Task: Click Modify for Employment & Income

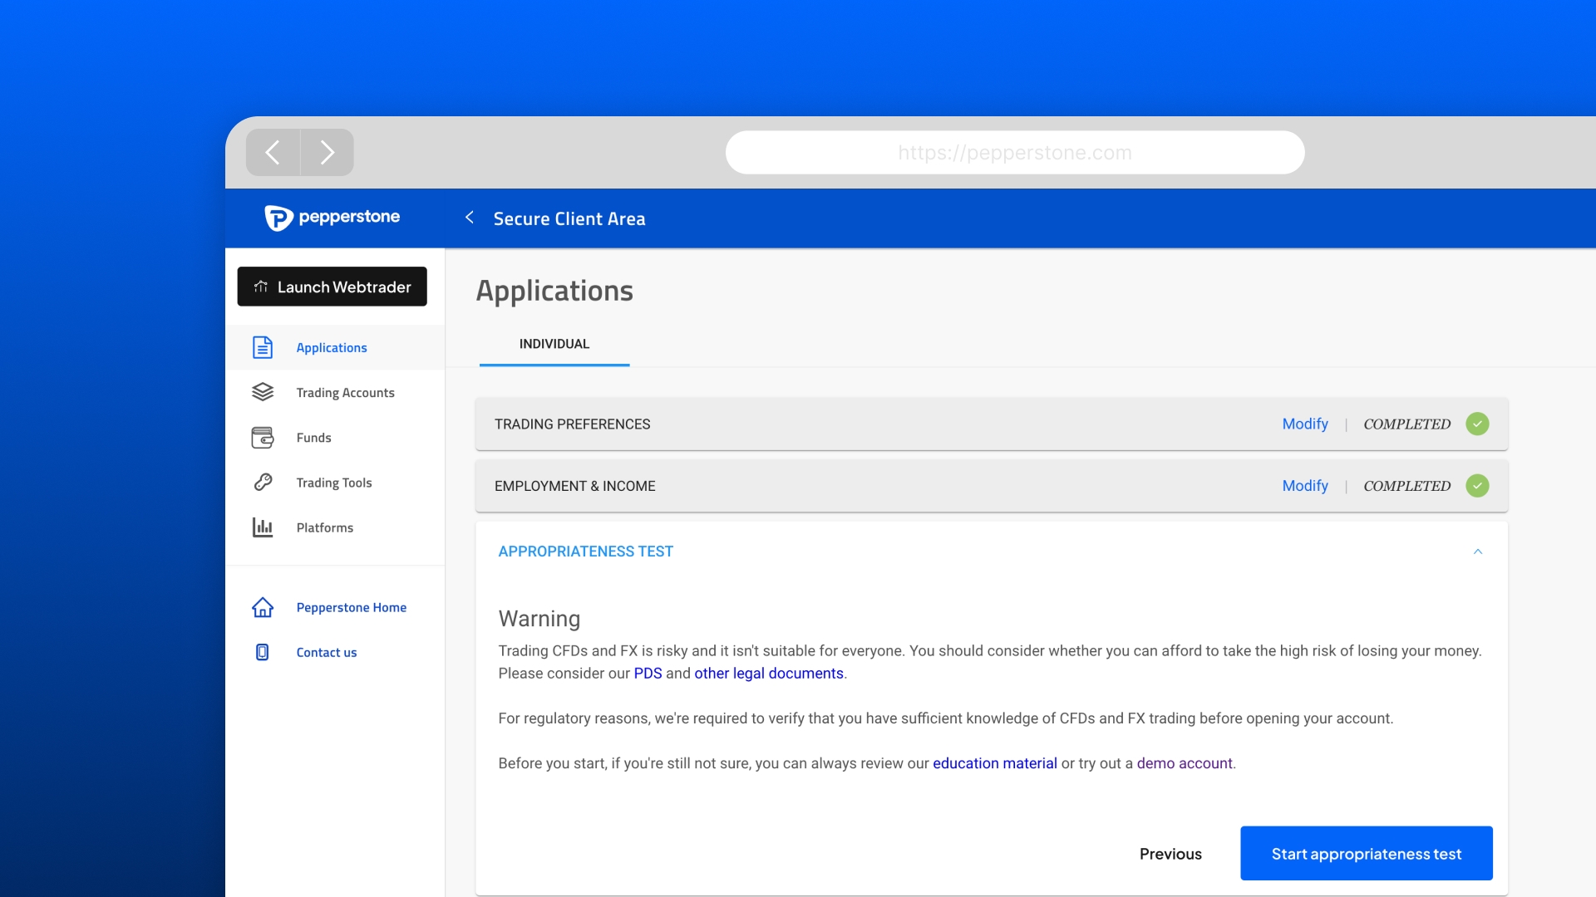Action: click(1304, 486)
